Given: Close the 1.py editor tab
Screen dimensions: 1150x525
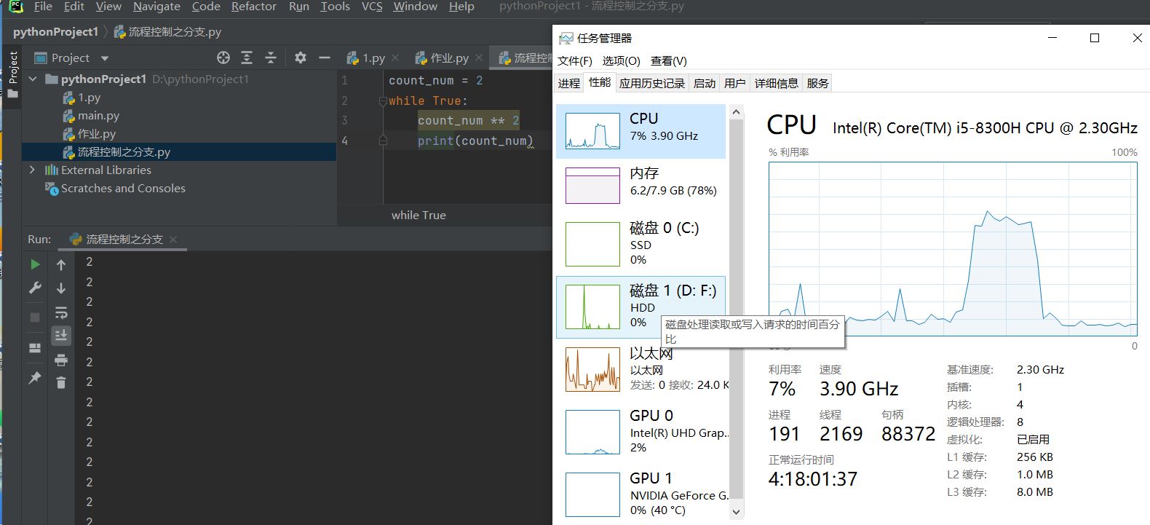Looking at the screenshot, I should [395, 58].
